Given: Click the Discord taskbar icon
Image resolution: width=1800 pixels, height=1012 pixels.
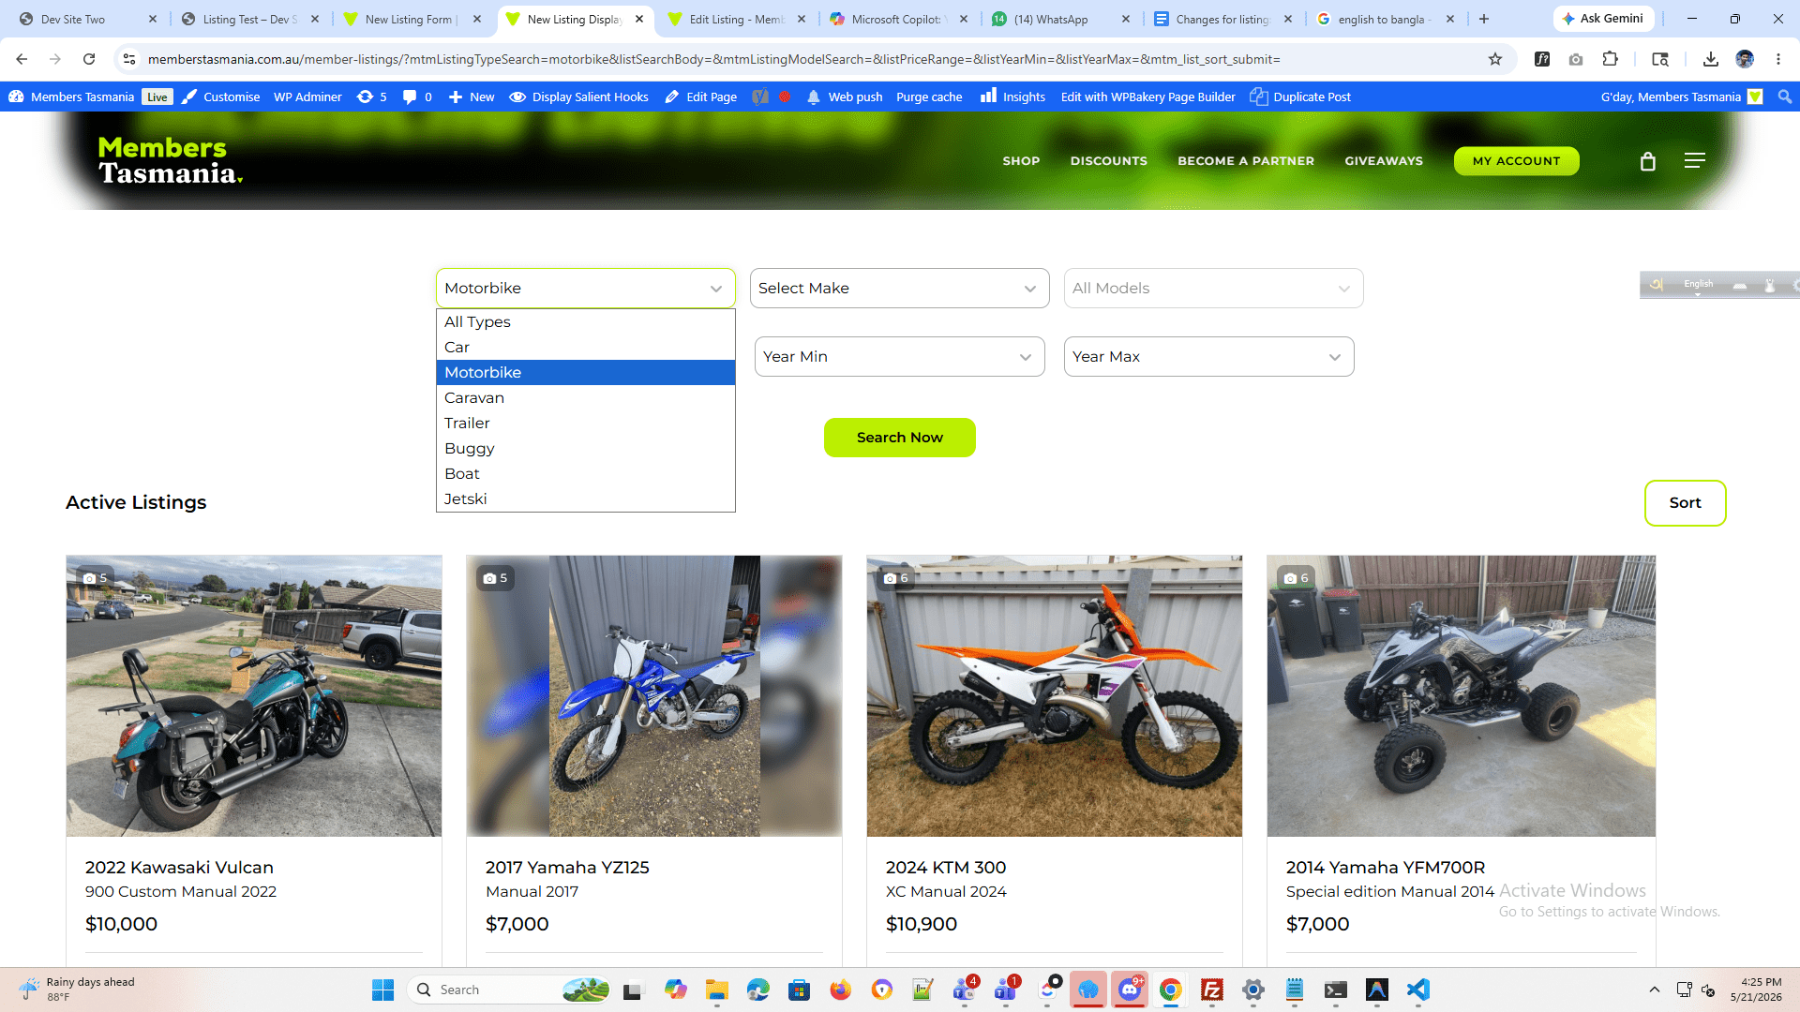Looking at the screenshot, I should pyautogui.click(x=1130, y=990).
